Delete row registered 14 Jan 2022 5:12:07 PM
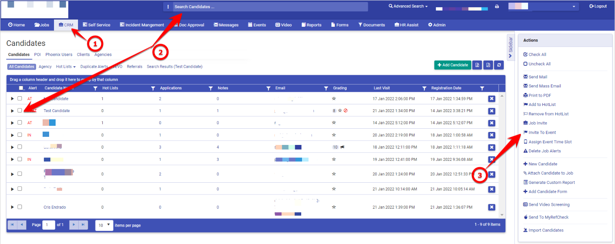615x244 pixels. pos(492,123)
